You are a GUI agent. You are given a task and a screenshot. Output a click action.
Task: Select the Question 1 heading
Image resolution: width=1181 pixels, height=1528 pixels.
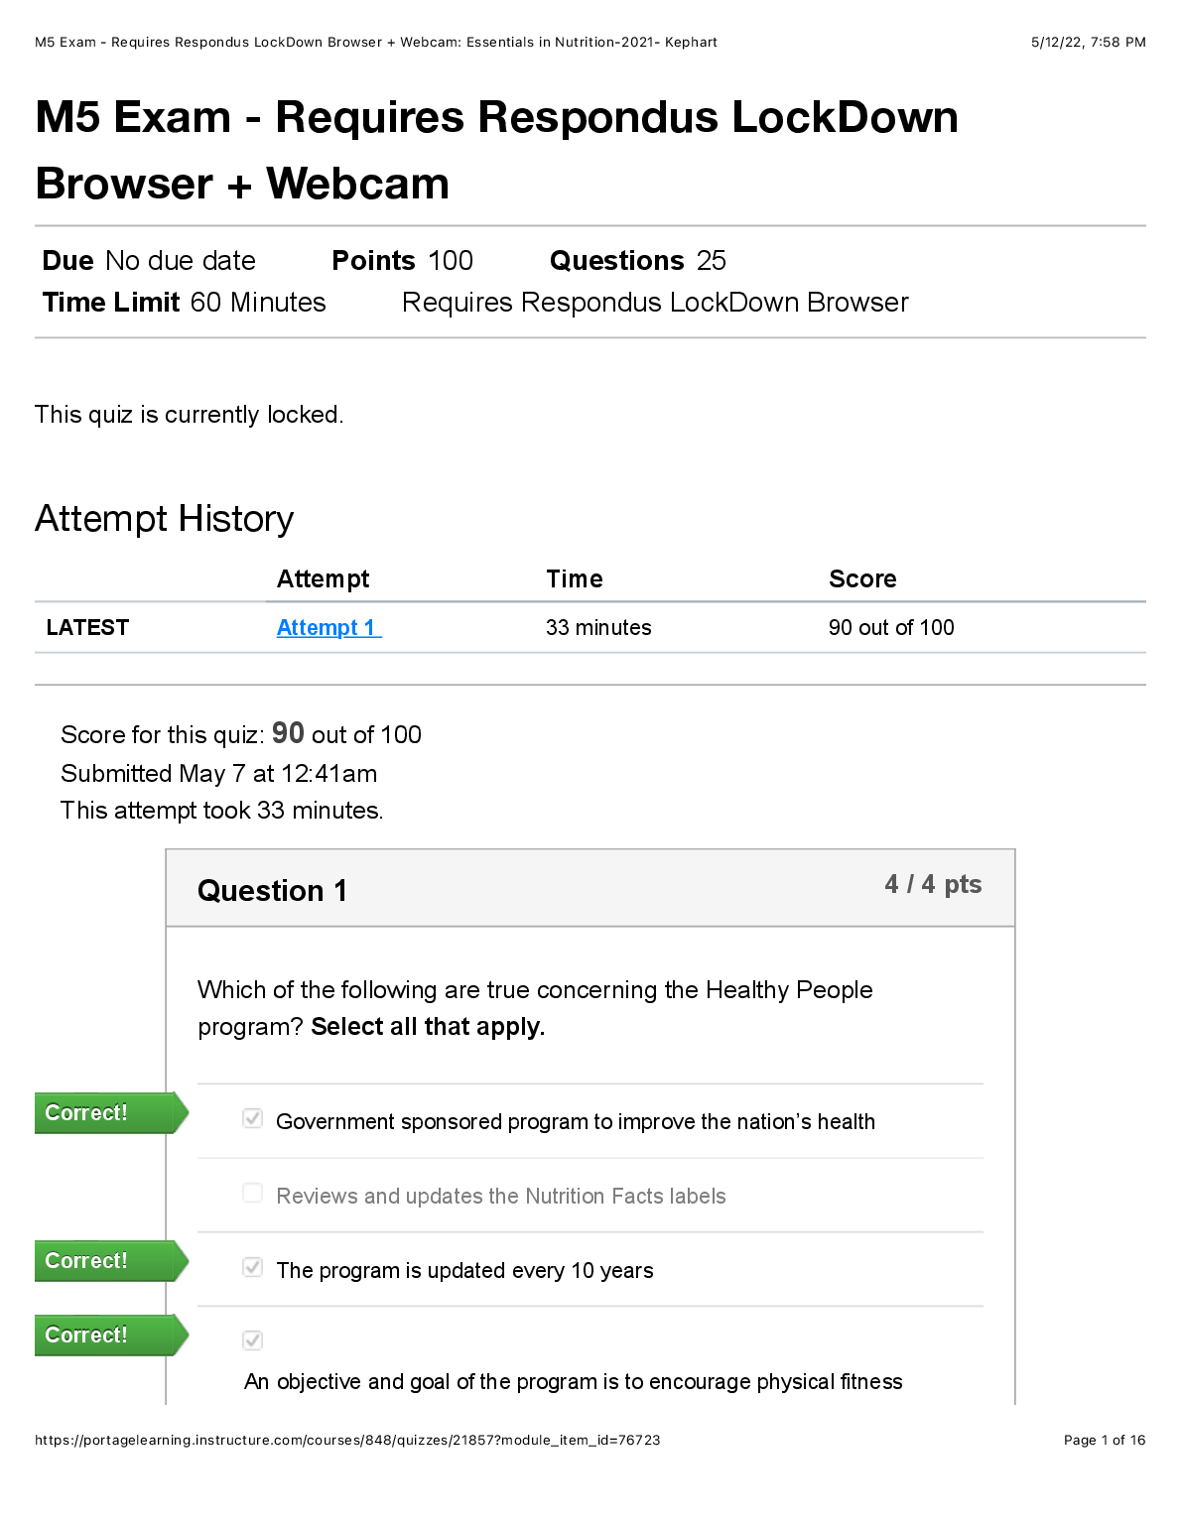[x=272, y=890]
